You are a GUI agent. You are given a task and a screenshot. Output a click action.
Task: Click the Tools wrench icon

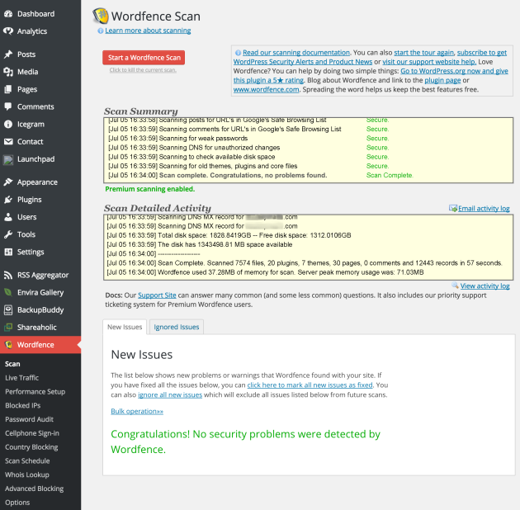pyautogui.click(x=8, y=234)
